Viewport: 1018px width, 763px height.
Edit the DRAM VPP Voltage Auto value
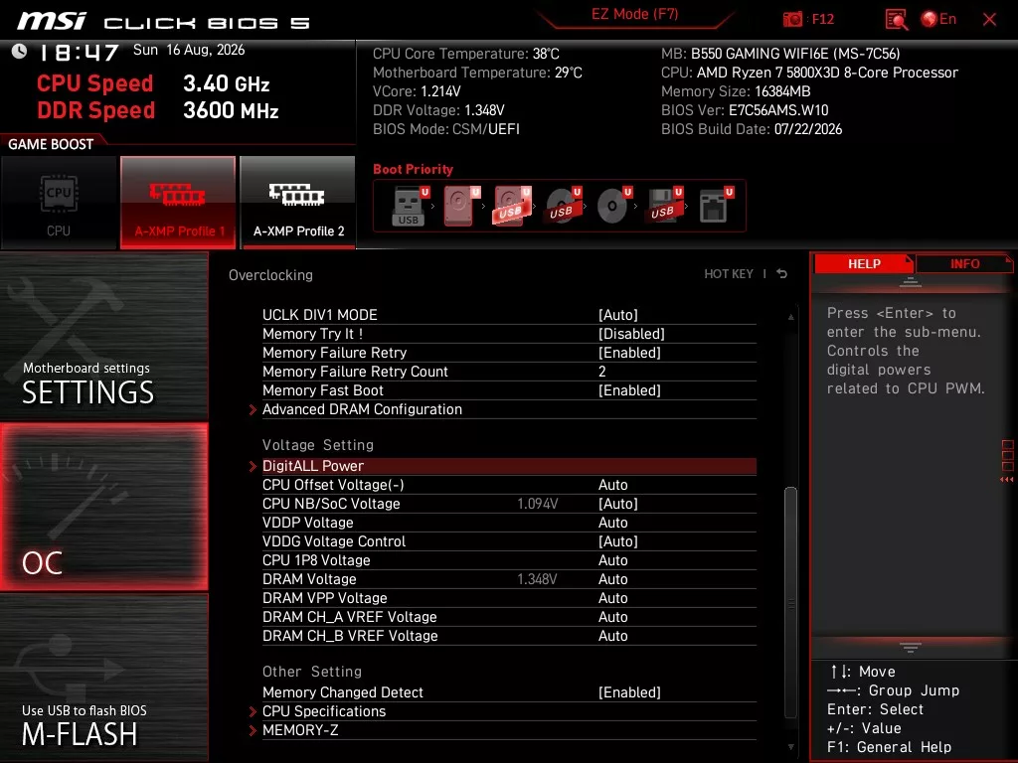(612, 597)
